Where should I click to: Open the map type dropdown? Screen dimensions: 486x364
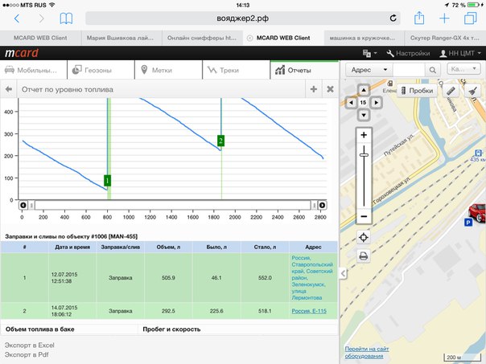coord(463,70)
